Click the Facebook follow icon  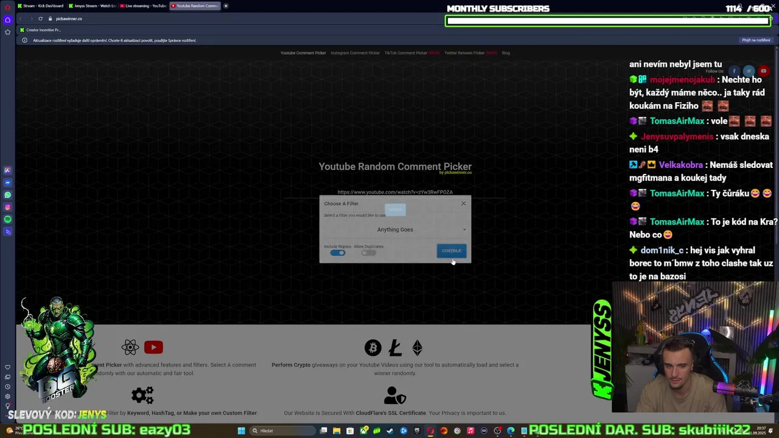[x=734, y=71]
